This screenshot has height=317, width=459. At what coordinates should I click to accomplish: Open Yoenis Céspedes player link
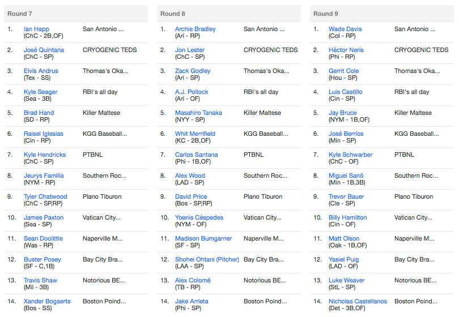point(199,217)
